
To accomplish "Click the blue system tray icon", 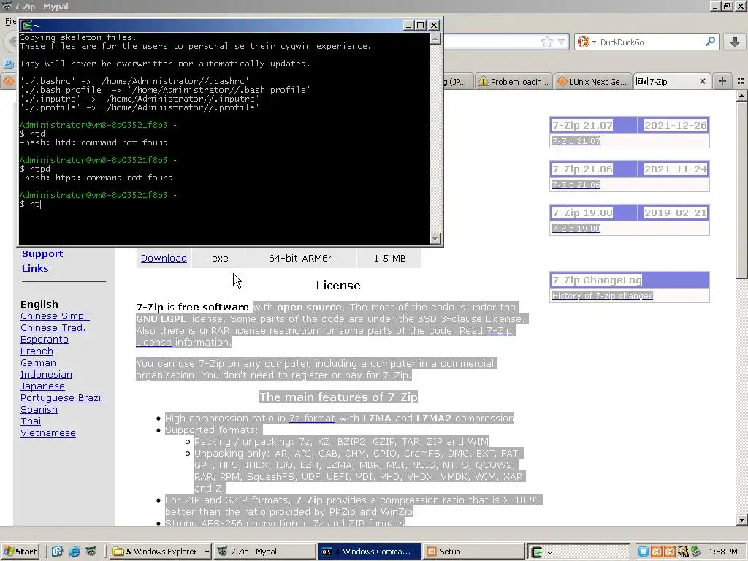I will [x=643, y=552].
